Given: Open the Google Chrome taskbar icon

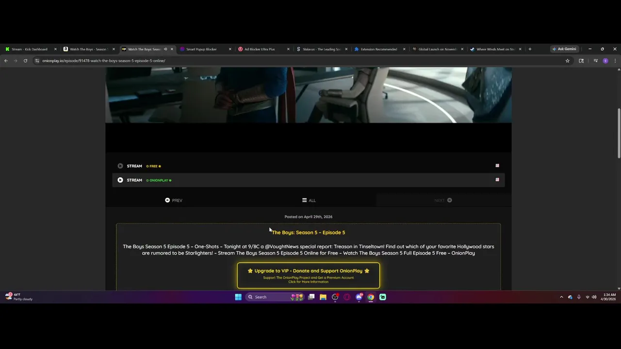Looking at the screenshot, I should pos(371,297).
